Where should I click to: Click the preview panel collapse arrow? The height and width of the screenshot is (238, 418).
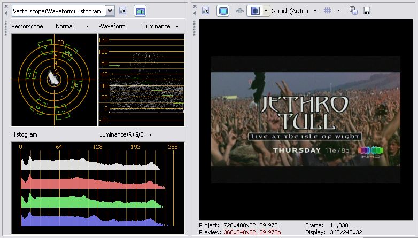pyautogui.click(x=195, y=13)
